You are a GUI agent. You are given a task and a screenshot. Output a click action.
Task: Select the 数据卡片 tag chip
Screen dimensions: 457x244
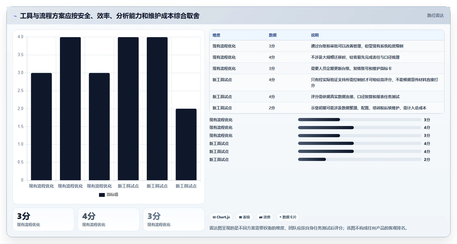point(288,217)
